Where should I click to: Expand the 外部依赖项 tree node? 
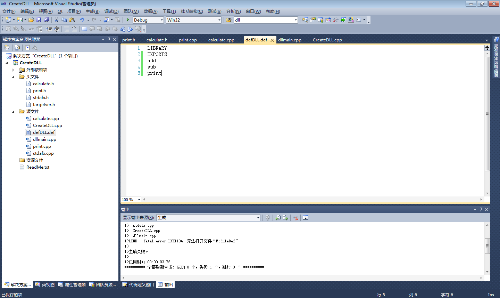(14, 70)
